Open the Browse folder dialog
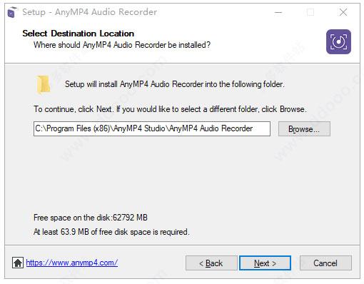The image size is (364, 284). pos(304,129)
